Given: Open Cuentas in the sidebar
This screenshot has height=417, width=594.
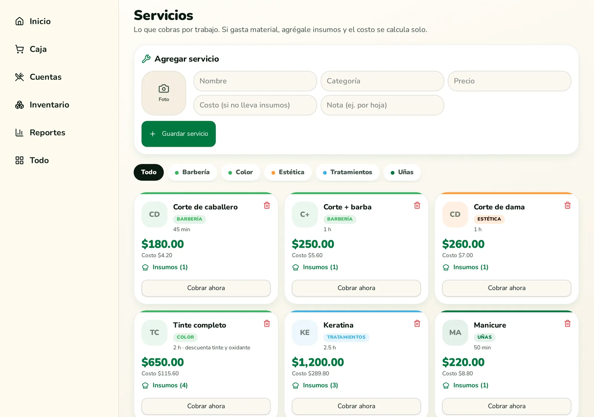Looking at the screenshot, I should click(x=46, y=77).
